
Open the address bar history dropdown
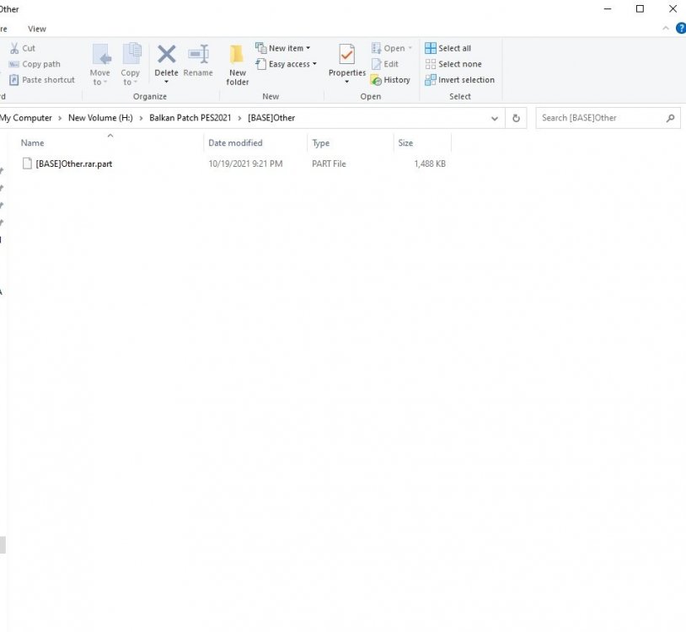point(495,118)
